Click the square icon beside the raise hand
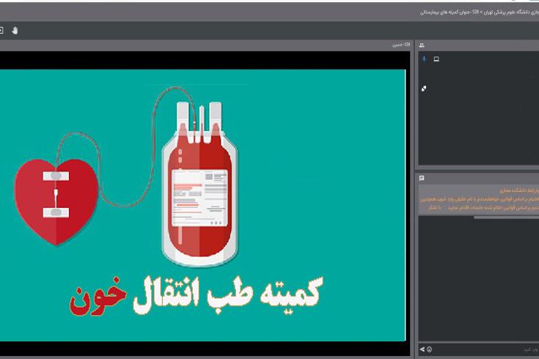The image size is (539, 359). point(1,30)
